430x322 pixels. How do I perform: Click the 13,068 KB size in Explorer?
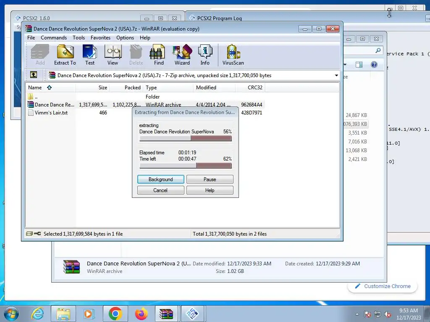356,151
